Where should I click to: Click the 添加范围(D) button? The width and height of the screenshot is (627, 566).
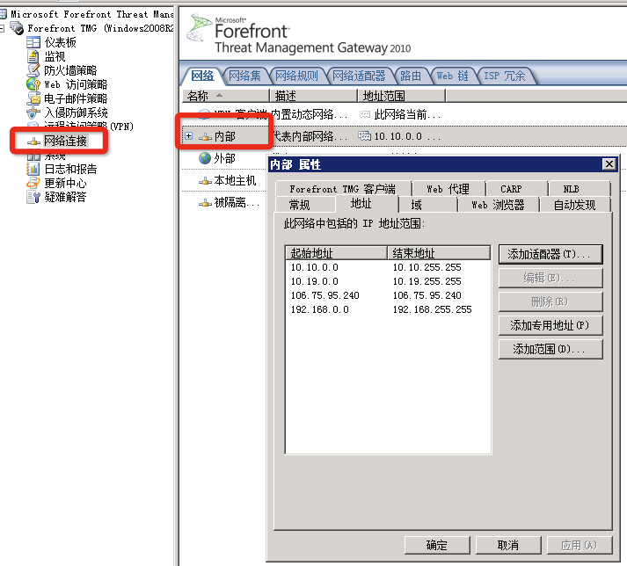click(550, 349)
